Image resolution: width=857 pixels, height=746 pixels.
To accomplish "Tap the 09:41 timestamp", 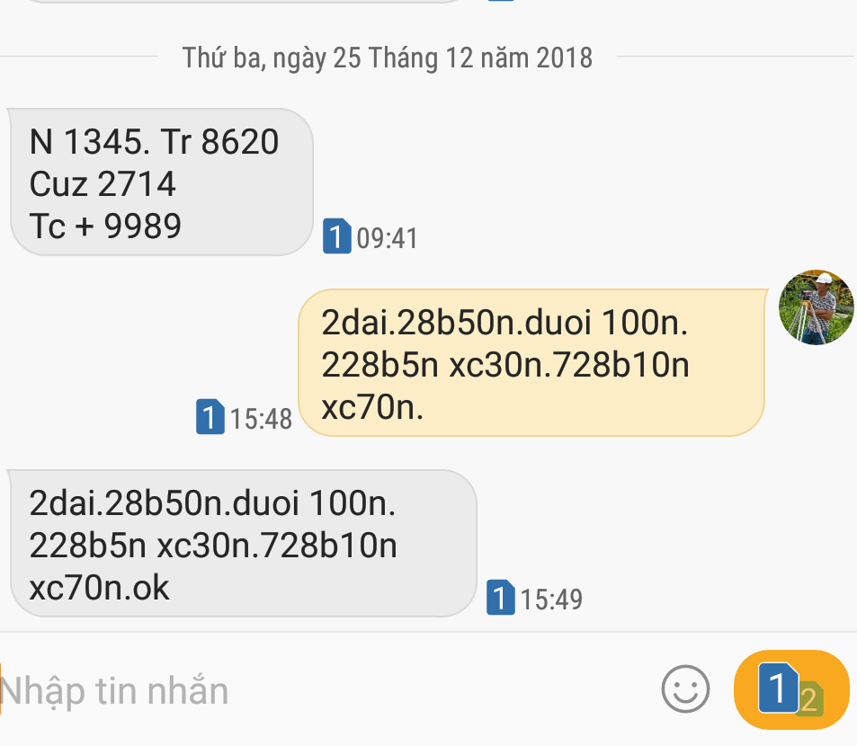I will click(387, 238).
